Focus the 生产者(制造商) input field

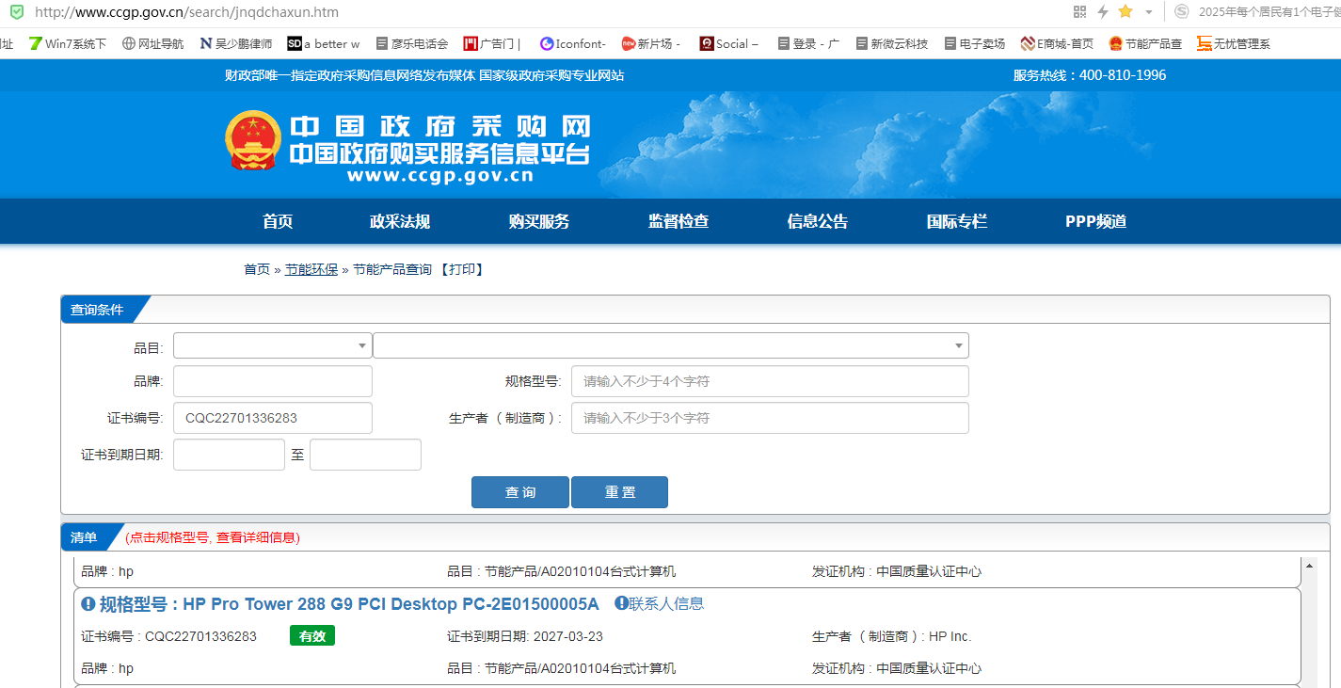pyautogui.click(x=770, y=418)
